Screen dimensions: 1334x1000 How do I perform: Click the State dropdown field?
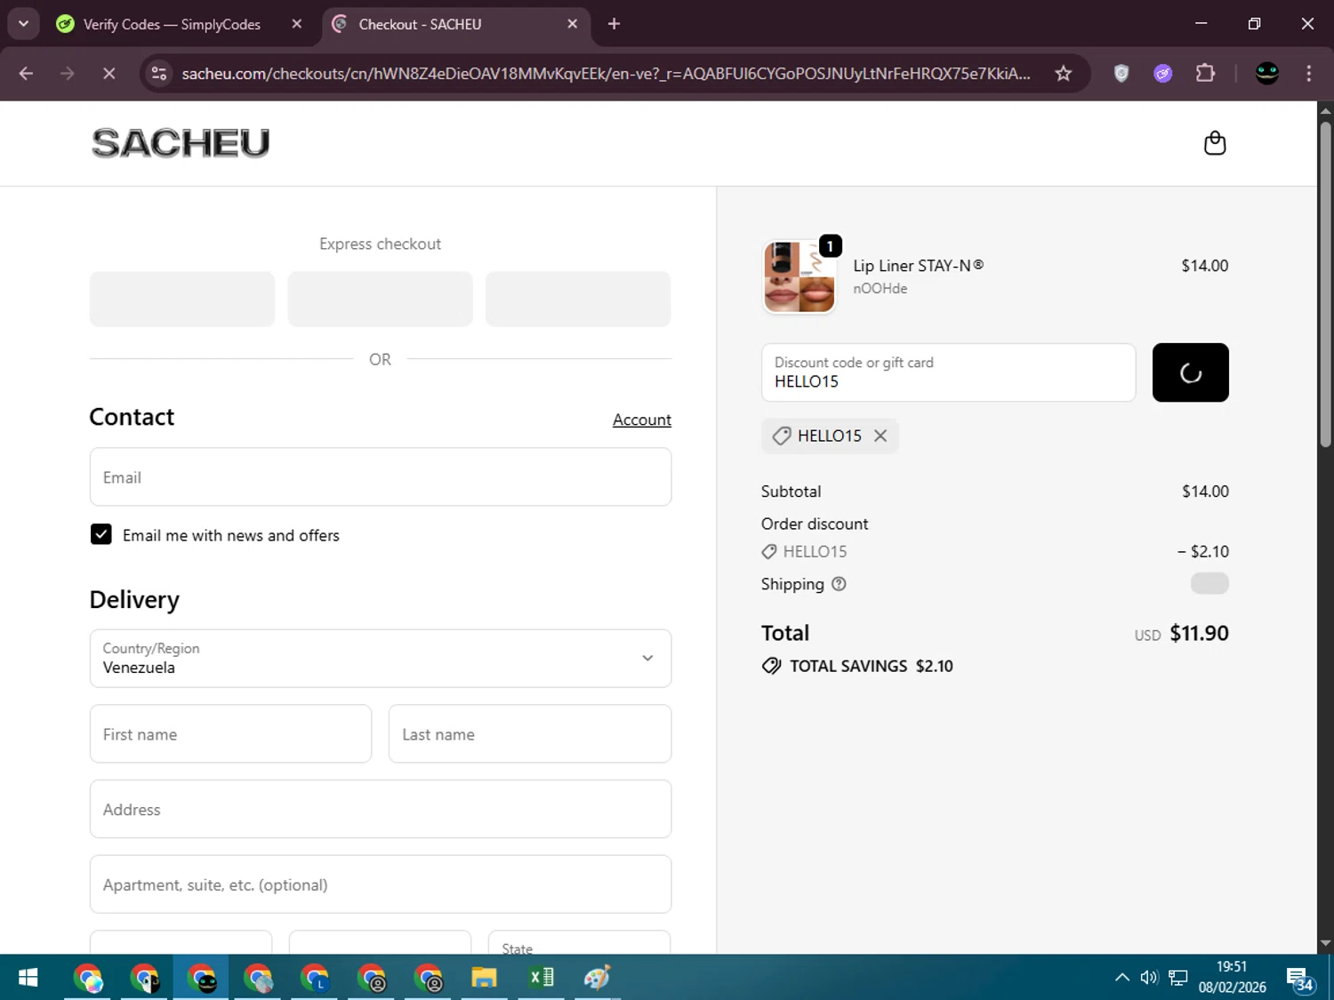point(580,942)
